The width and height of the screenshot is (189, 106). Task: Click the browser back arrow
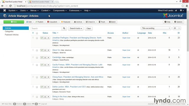point(2,6)
